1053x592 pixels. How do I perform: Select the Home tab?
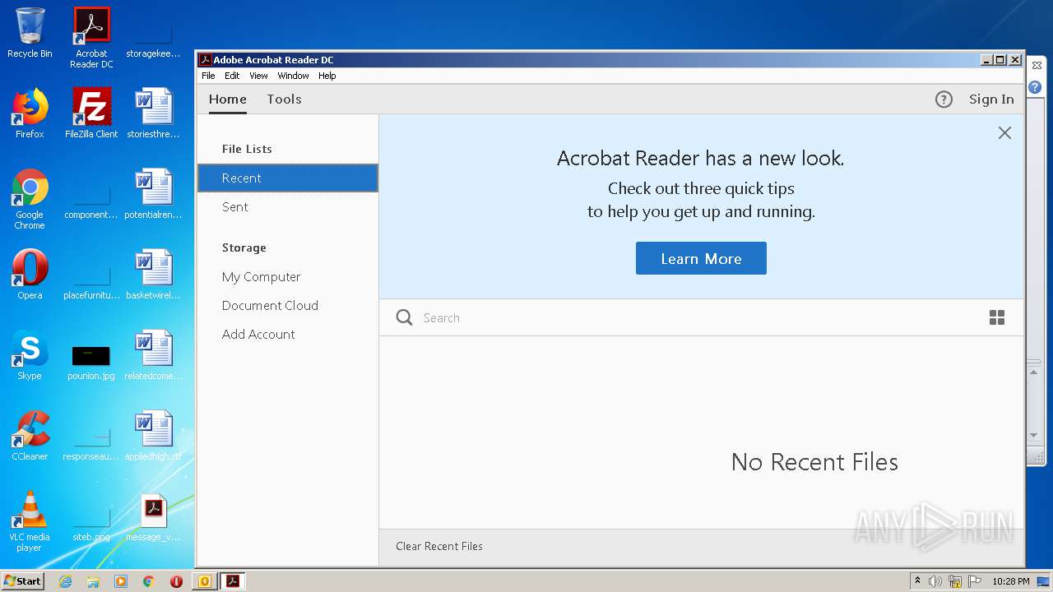pyautogui.click(x=228, y=99)
